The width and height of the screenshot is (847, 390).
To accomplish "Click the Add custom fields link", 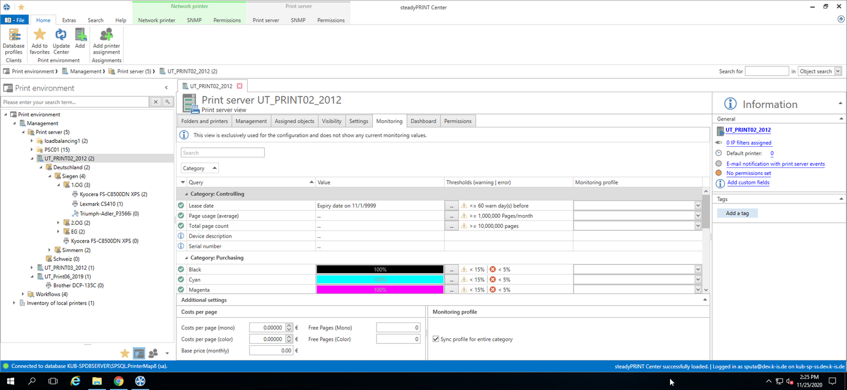I will (748, 183).
